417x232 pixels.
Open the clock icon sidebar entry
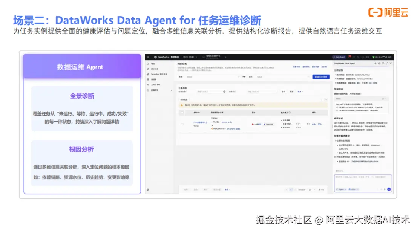148,64
